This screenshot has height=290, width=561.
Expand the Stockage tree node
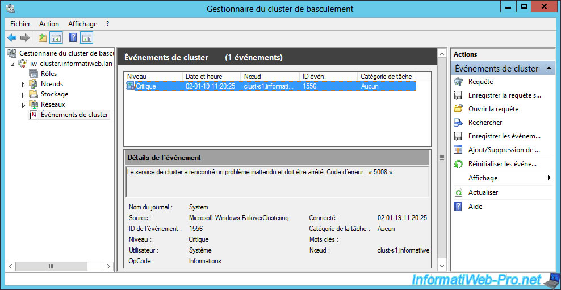(24, 95)
